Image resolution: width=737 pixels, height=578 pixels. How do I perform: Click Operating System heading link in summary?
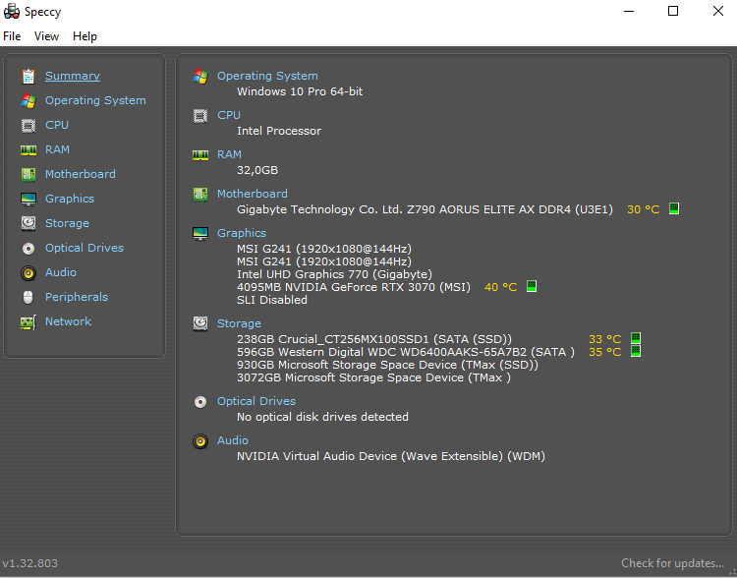coord(267,76)
